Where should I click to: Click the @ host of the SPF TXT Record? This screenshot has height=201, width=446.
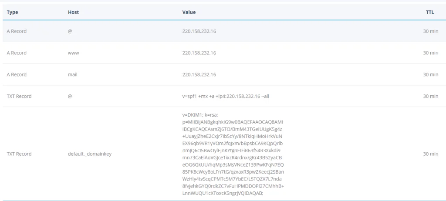point(70,96)
